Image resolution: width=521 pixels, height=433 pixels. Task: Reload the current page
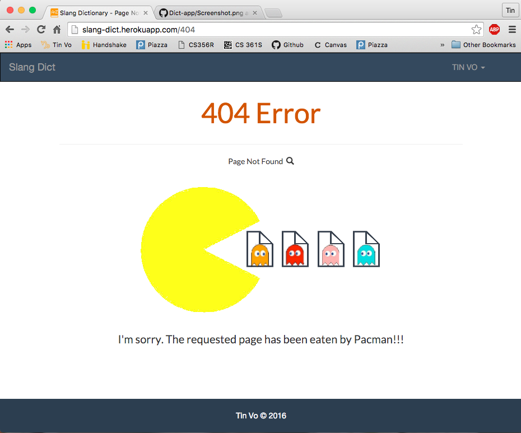point(41,30)
